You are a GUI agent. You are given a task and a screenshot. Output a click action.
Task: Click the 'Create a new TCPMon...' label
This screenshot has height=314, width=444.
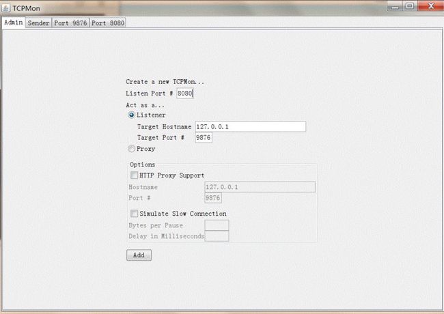coord(165,82)
